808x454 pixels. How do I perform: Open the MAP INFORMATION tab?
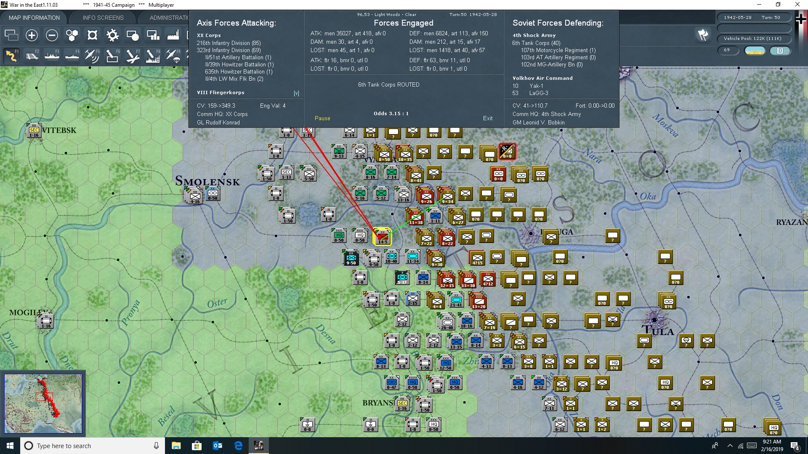[x=34, y=18]
